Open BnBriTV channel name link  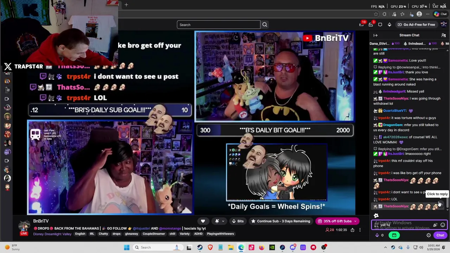coord(41,221)
